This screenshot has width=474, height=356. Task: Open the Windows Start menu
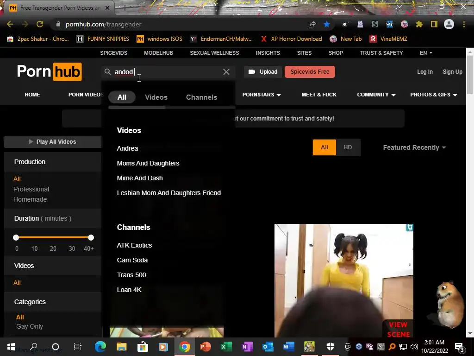[x=11, y=347]
